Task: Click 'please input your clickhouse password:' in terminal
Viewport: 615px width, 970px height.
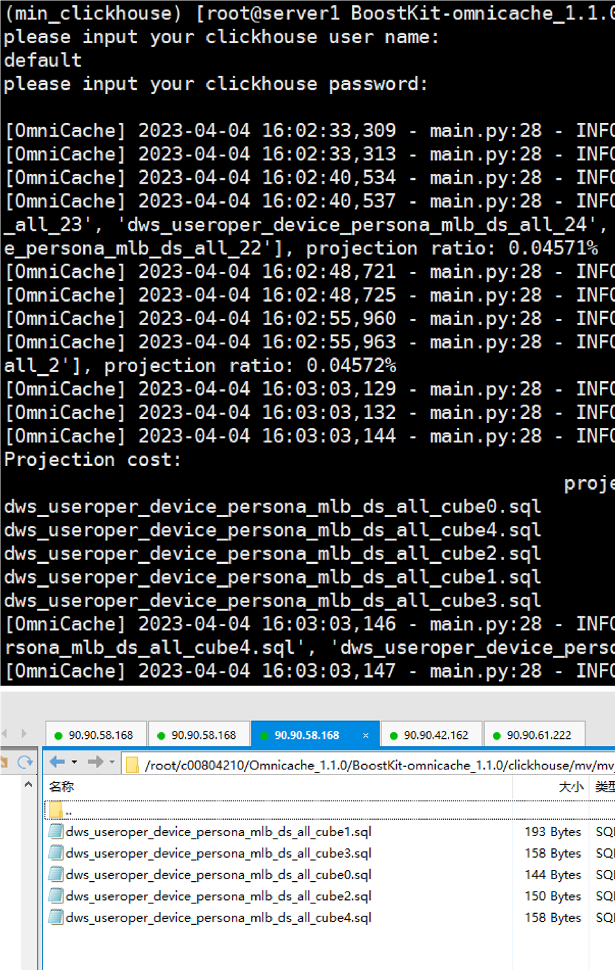Action: point(215,84)
